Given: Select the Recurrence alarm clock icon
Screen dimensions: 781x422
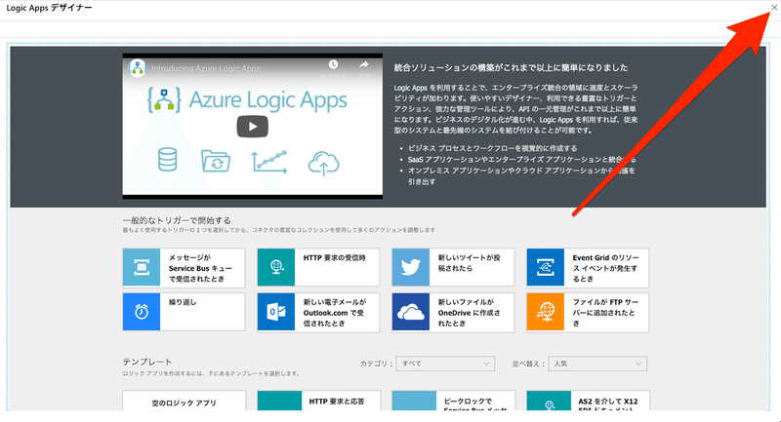Looking at the screenshot, I should [142, 312].
